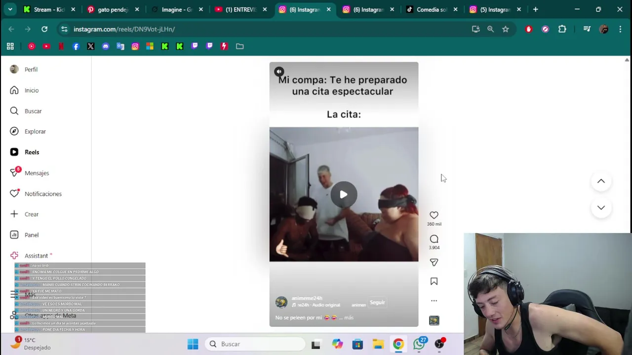Go to next reel with down chevron
The height and width of the screenshot is (355, 632).
click(x=601, y=208)
